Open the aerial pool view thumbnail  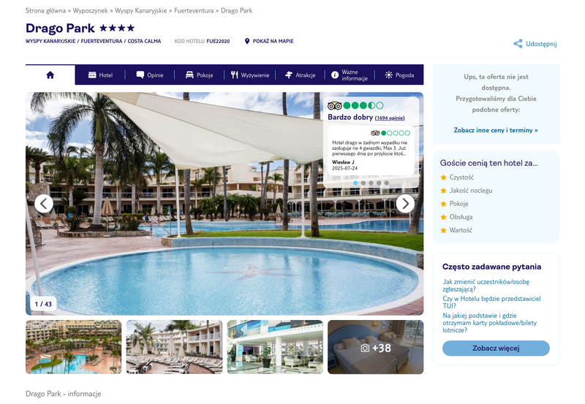[74, 347]
